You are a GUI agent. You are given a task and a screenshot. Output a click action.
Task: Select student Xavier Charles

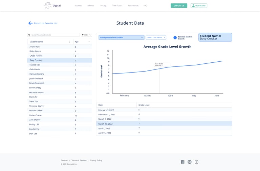click(60, 115)
